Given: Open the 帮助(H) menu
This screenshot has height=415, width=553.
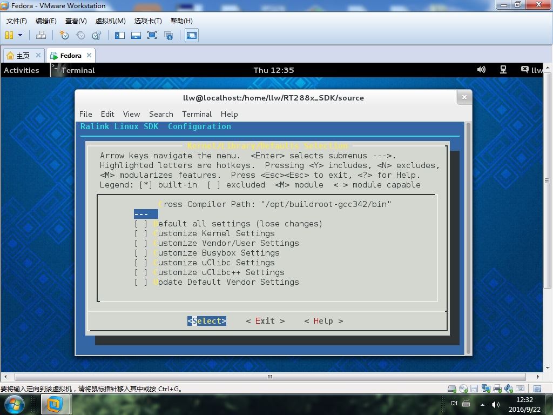Looking at the screenshot, I should pos(181,21).
